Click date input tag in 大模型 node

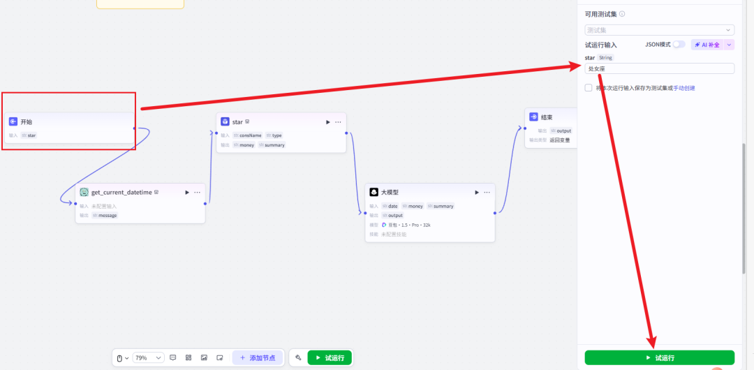point(390,206)
